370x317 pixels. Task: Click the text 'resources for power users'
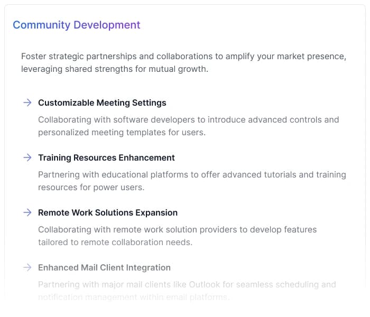(x=91, y=187)
